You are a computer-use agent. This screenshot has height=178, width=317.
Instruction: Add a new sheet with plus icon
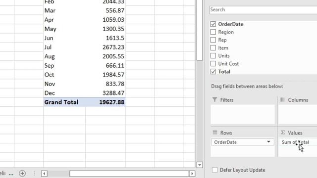[22, 174]
